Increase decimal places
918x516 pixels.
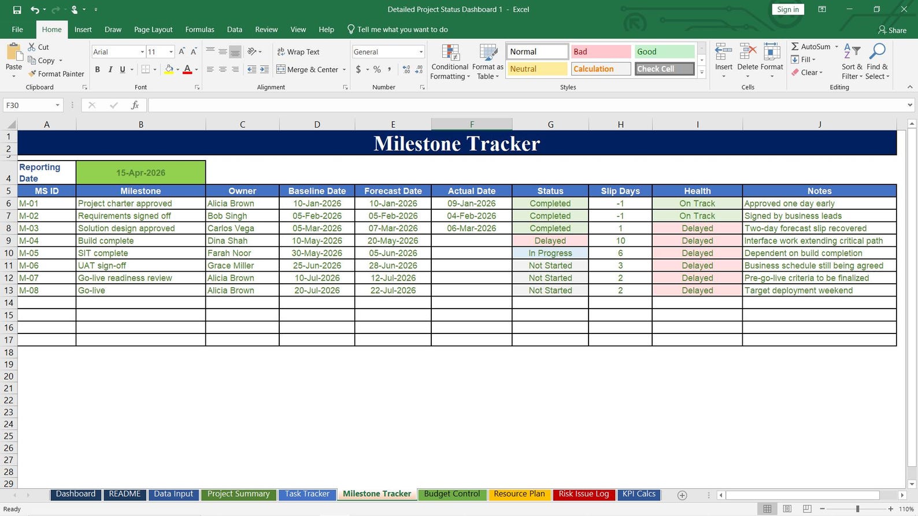pos(406,69)
